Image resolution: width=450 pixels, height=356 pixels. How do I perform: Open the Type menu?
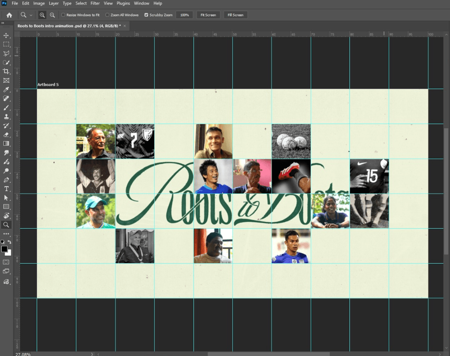(67, 3)
